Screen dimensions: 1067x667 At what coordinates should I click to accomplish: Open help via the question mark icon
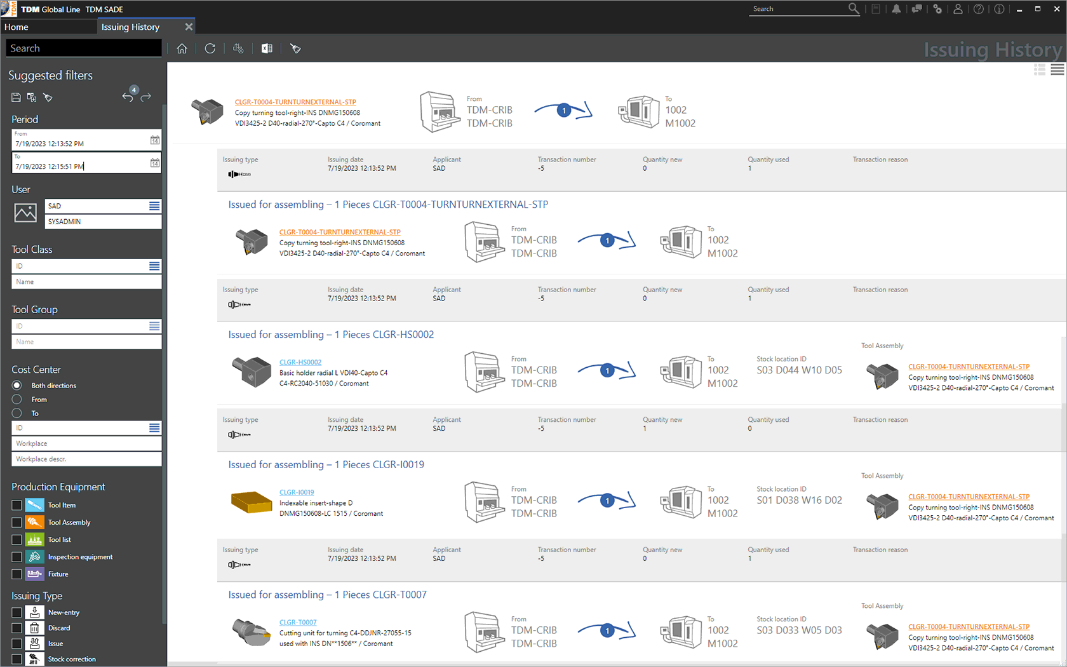click(x=979, y=9)
